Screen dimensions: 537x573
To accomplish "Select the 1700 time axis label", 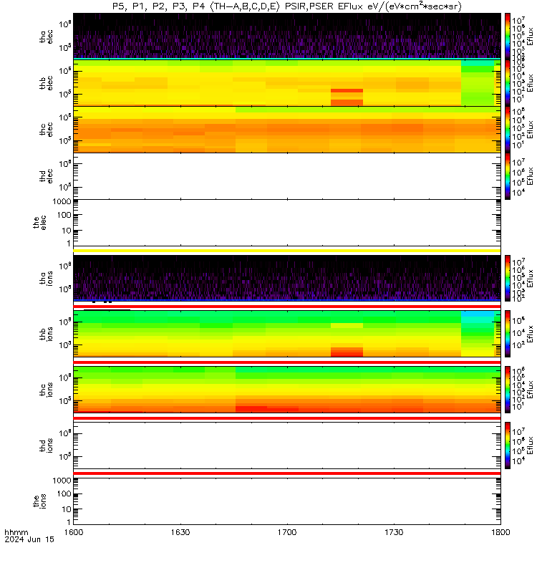I will click(287, 532).
